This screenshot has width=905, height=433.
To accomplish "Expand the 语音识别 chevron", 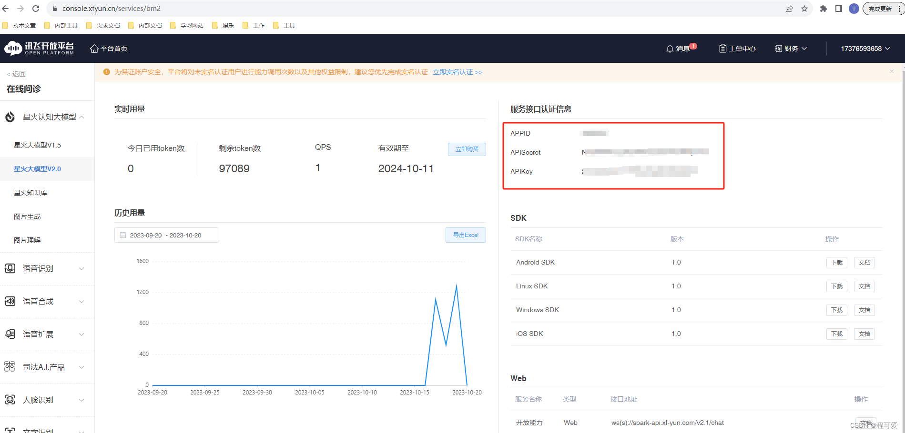I will [81, 269].
